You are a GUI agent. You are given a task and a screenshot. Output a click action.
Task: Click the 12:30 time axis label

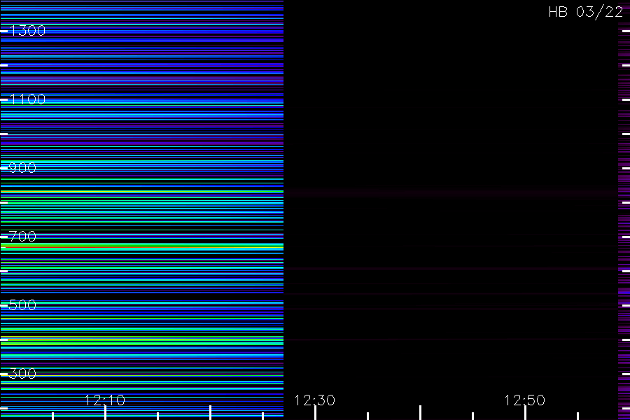(x=314, y=400)
